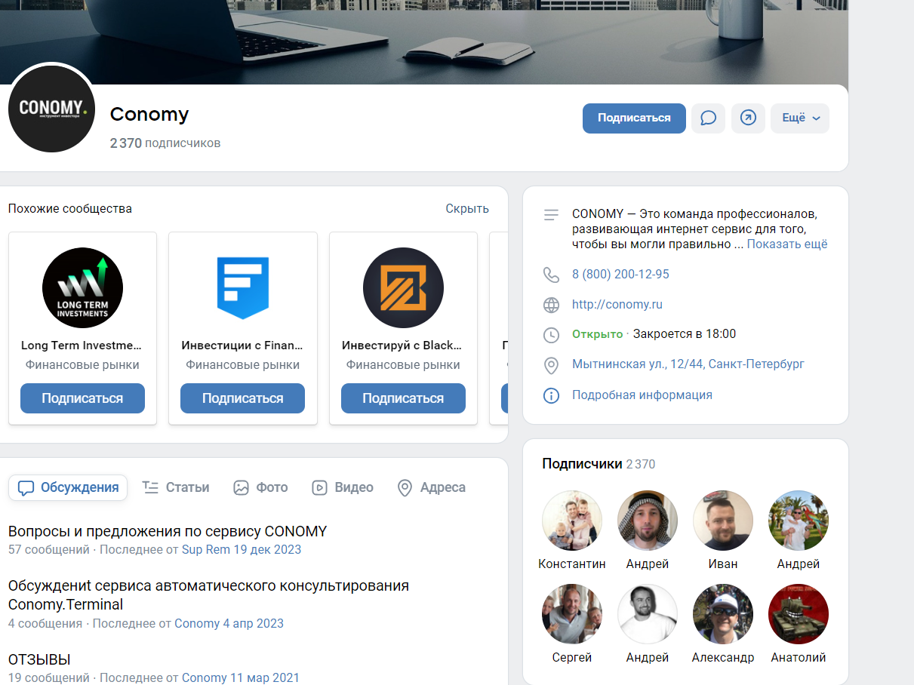Open the message icon next to Subscribe

[708, 118]
